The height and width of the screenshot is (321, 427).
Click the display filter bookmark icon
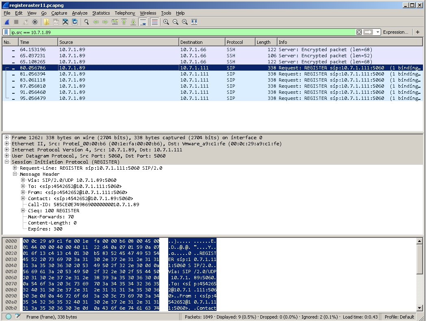(x=7, y=32)
